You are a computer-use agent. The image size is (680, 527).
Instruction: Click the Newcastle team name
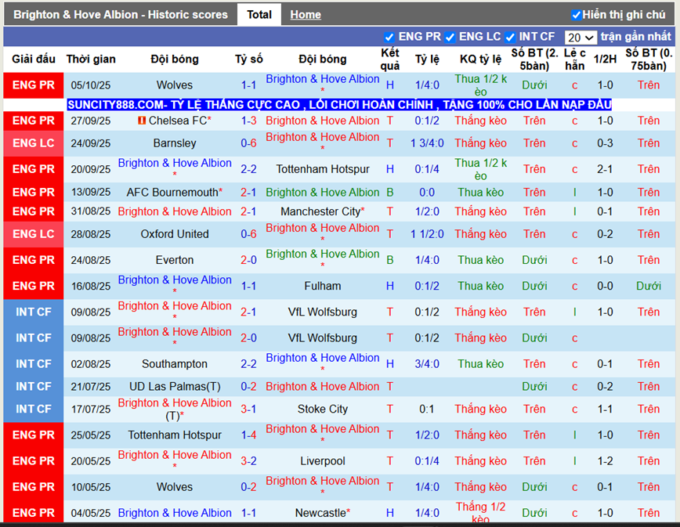click(320, 513)
